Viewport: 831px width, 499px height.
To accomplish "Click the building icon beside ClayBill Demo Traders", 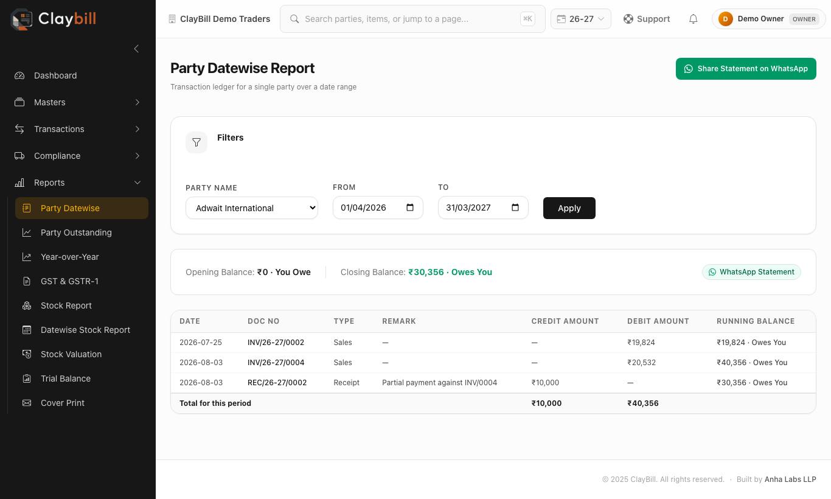I will pos(172,19).
